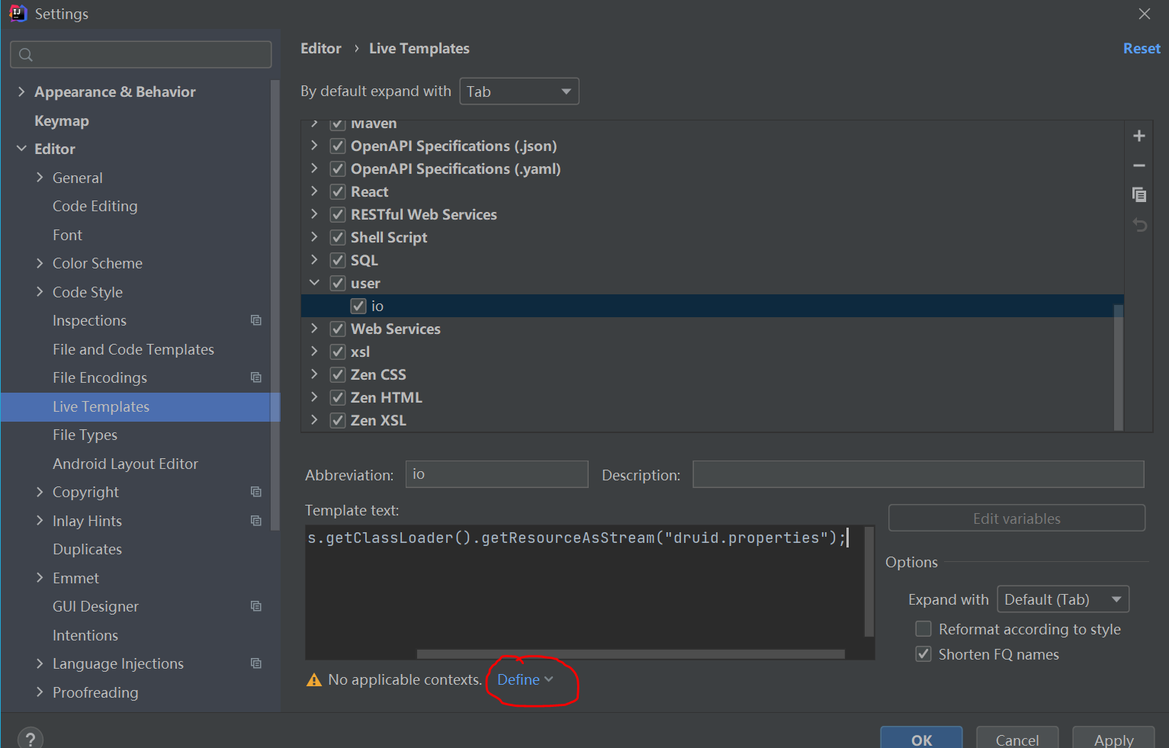Confirm settings with OK button

pyautogui.click(x=921, y=739)
